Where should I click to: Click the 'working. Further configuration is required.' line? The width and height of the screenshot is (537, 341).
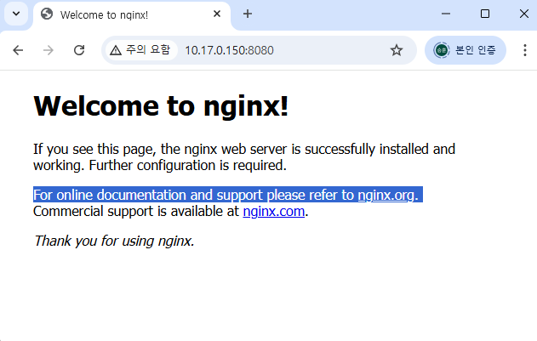tap(160, 165)
